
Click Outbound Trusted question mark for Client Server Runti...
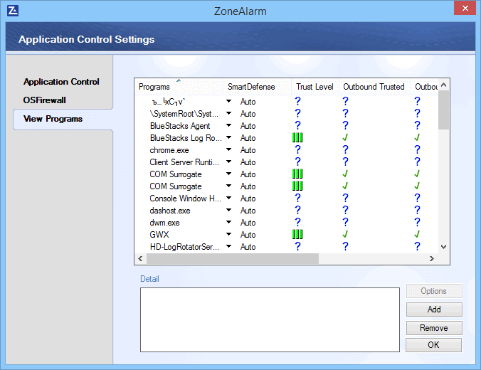(345, 162)
